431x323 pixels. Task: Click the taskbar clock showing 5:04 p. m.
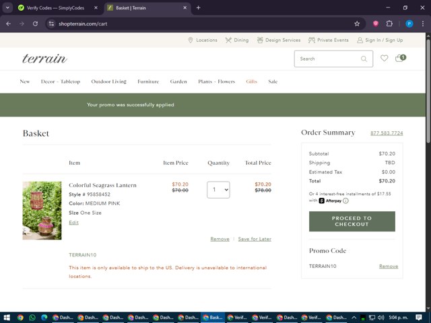pos(398,318)
